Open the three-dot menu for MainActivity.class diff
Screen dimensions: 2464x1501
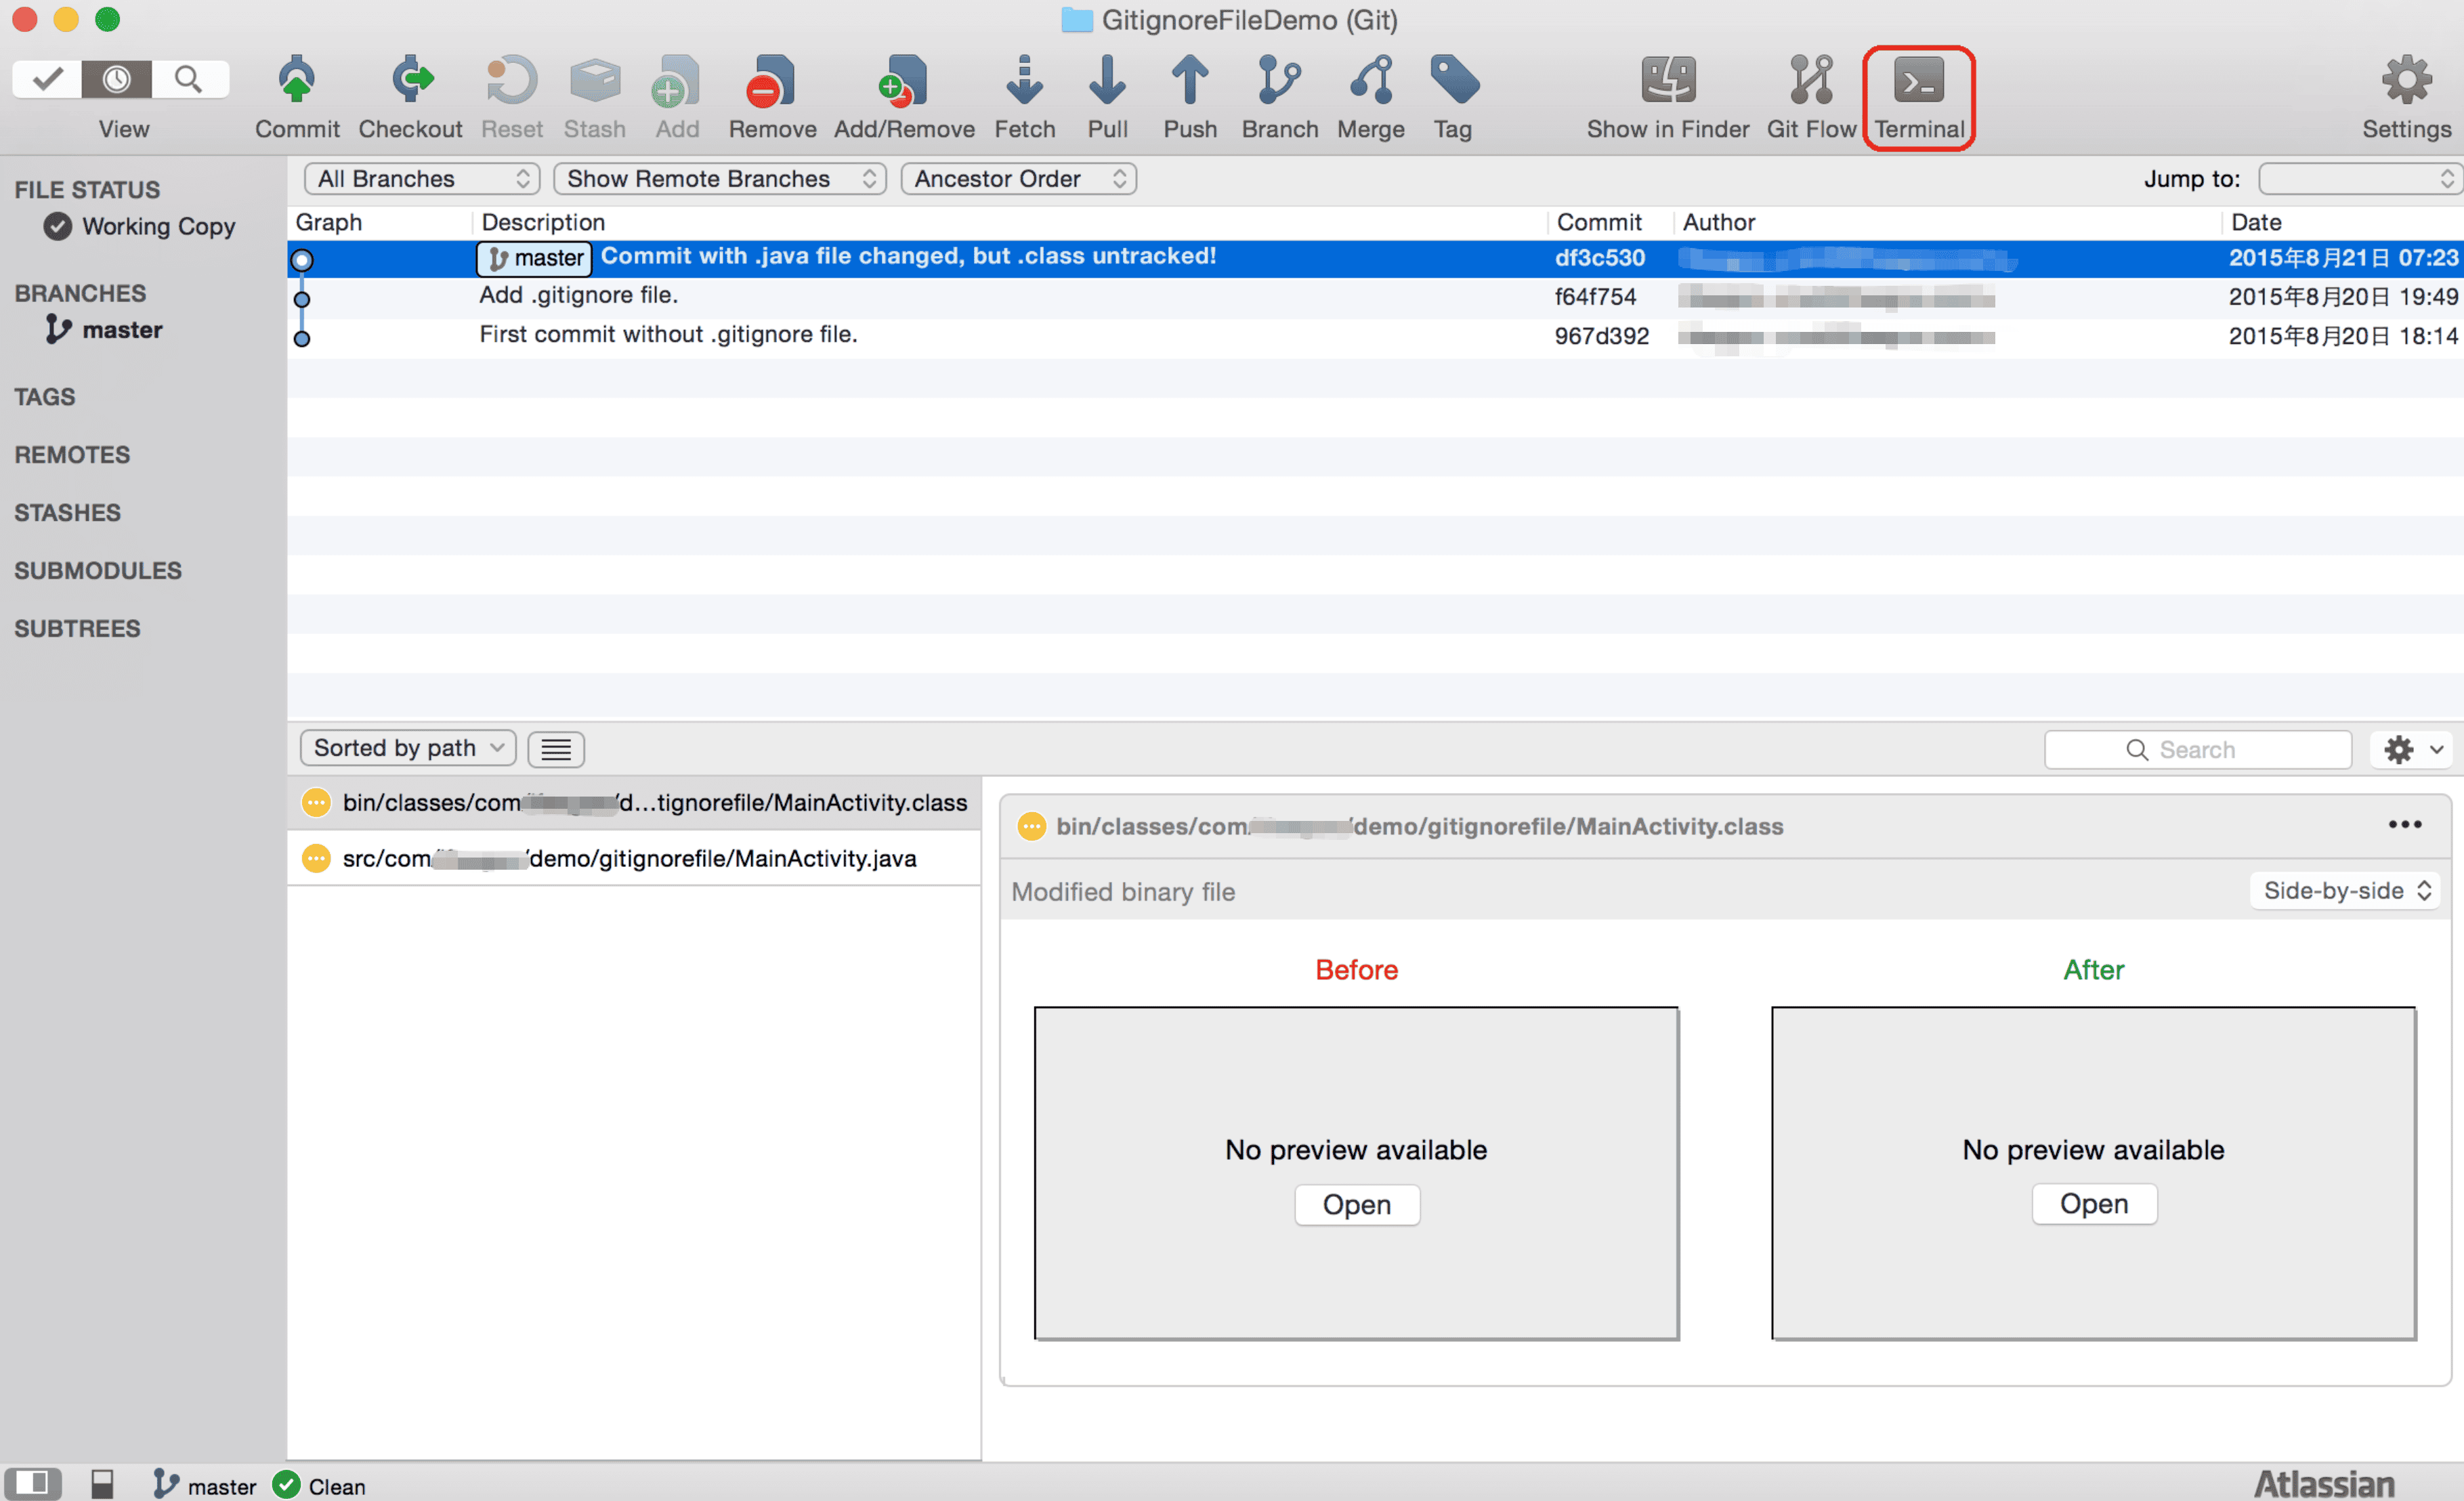(2405, 824)
